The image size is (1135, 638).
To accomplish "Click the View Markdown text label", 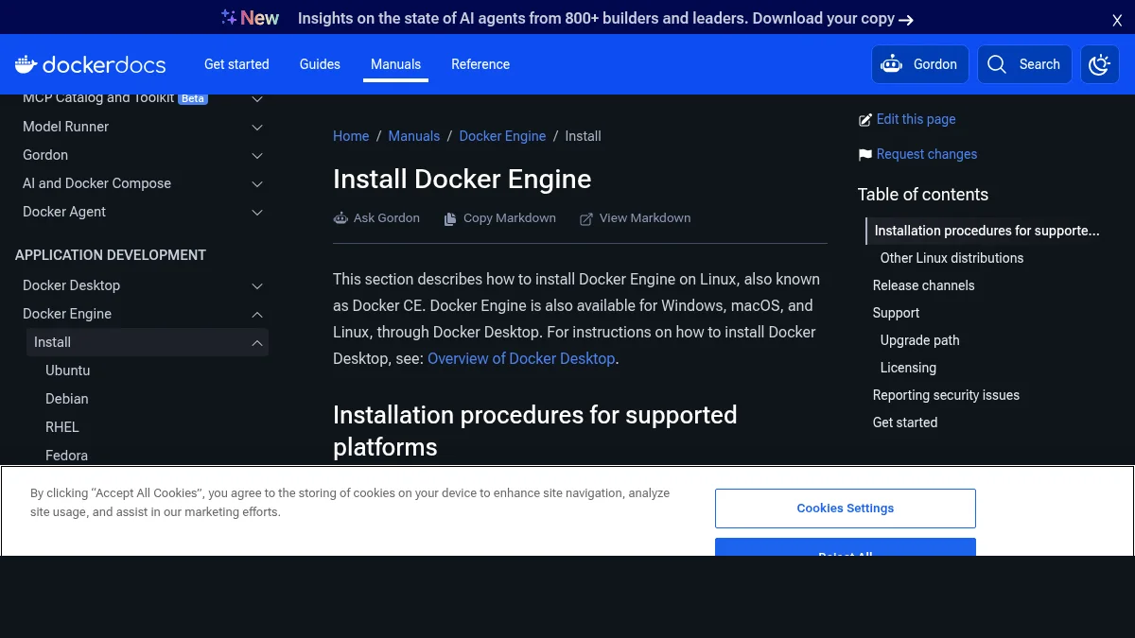I will tap(645, 218).
